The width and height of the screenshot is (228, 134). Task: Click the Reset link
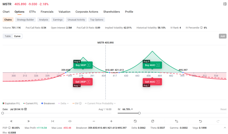223,109
